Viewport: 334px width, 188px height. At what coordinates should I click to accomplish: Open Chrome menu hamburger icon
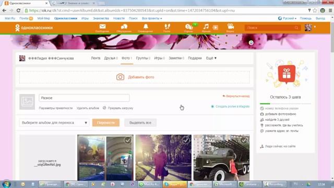(330, 10)
